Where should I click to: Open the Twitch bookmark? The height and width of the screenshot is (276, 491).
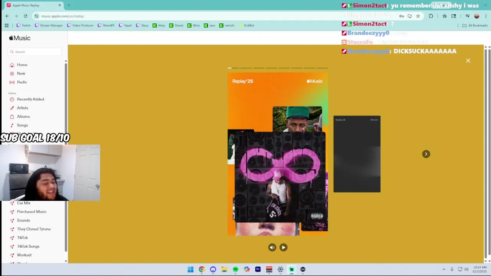tap(23, 25)
